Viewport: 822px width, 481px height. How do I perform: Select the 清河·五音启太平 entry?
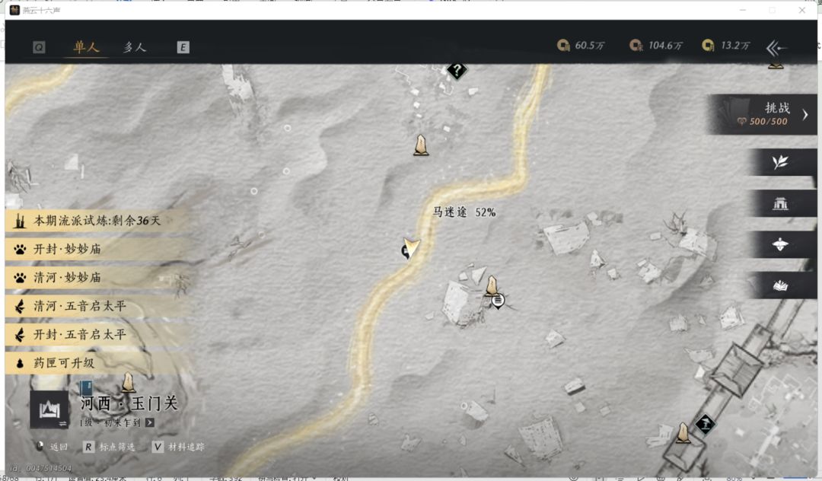tap(97, 306)
